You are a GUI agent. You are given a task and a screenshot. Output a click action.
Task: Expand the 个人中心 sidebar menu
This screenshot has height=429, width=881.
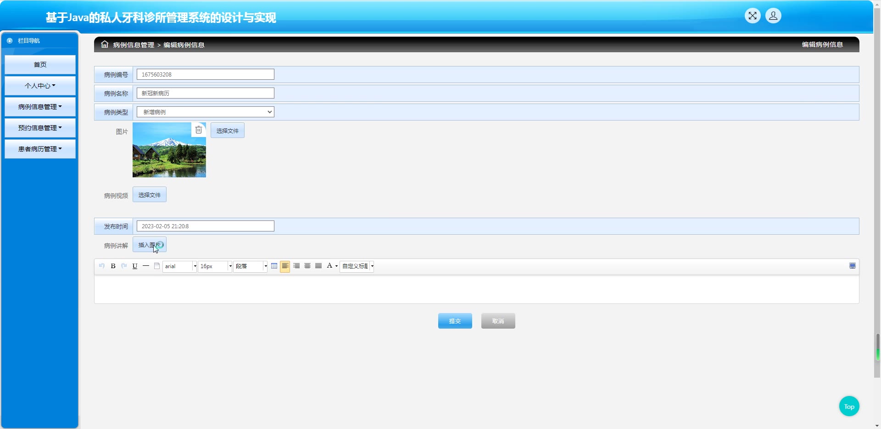click(40, 86)
